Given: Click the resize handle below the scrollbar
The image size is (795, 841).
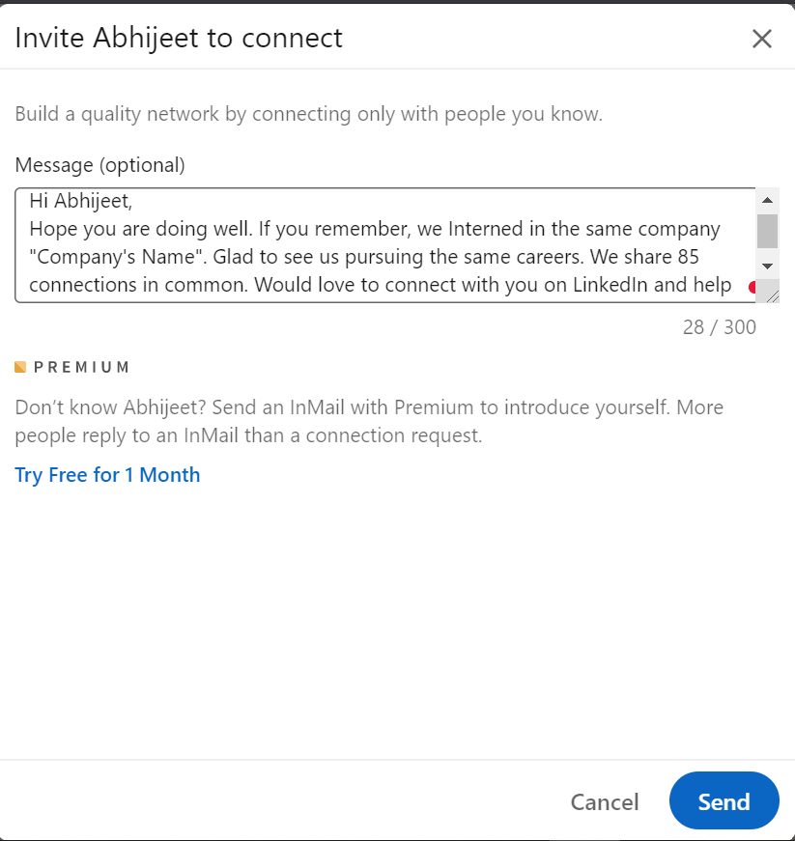Looking at the screenshot, I should pyautogui.click(x=770, y=291).
